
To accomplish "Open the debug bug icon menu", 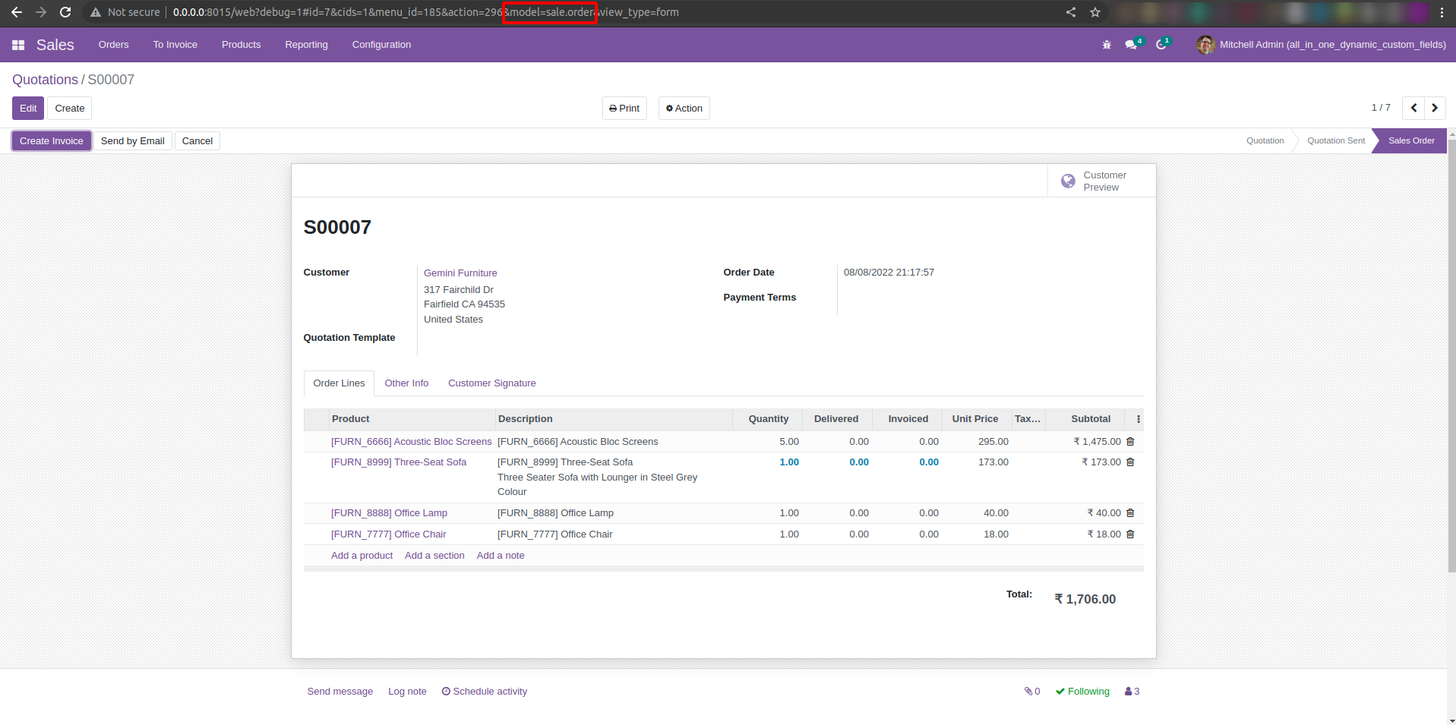I will pos(1107,45).
